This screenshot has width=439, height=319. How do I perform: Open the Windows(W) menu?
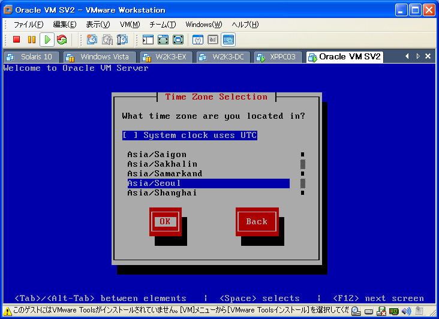(x=204, y=25)
